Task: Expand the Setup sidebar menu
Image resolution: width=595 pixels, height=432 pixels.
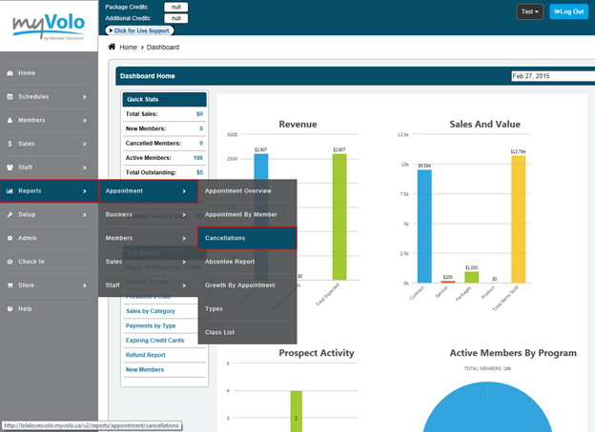Action: tap(49, 214)
